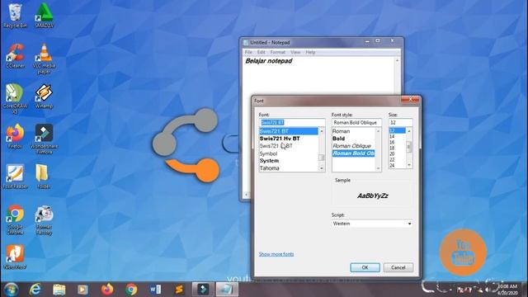This screenshot has height=297, width=528.
Task: Click the Size list scroll up arrow
Action: click(409, 131)
